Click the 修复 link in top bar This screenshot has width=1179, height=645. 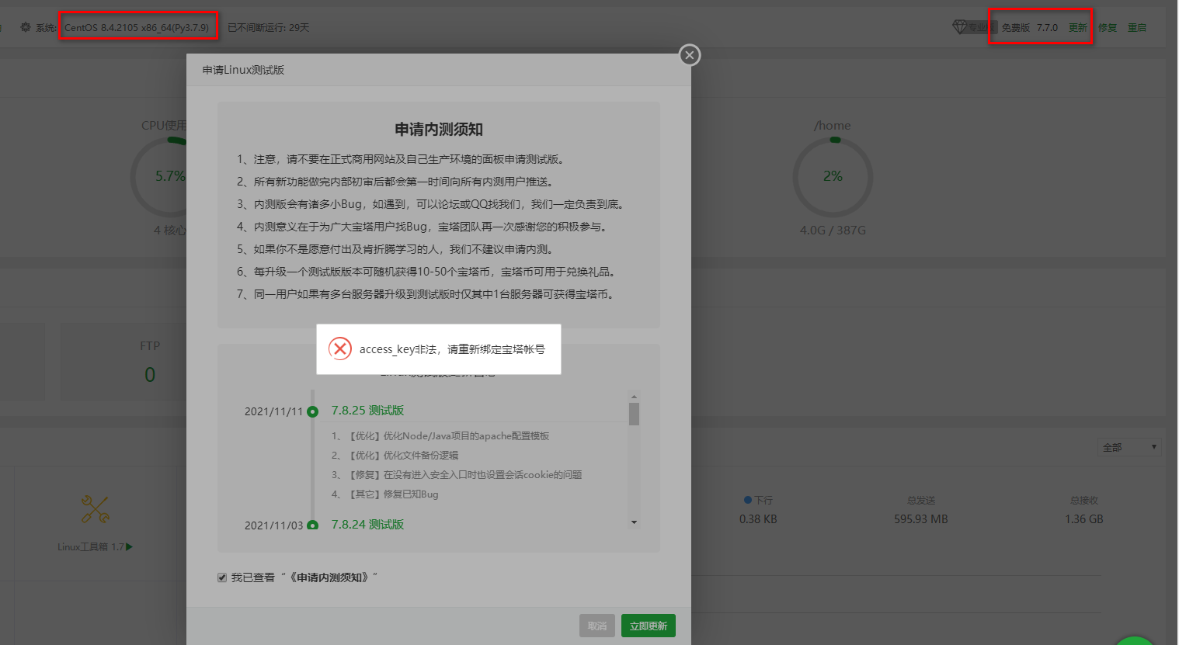pos(1108,28)
